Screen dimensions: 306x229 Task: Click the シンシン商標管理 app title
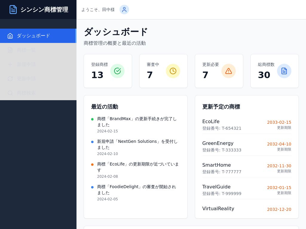pyautogui.click(x=44, y=10)
